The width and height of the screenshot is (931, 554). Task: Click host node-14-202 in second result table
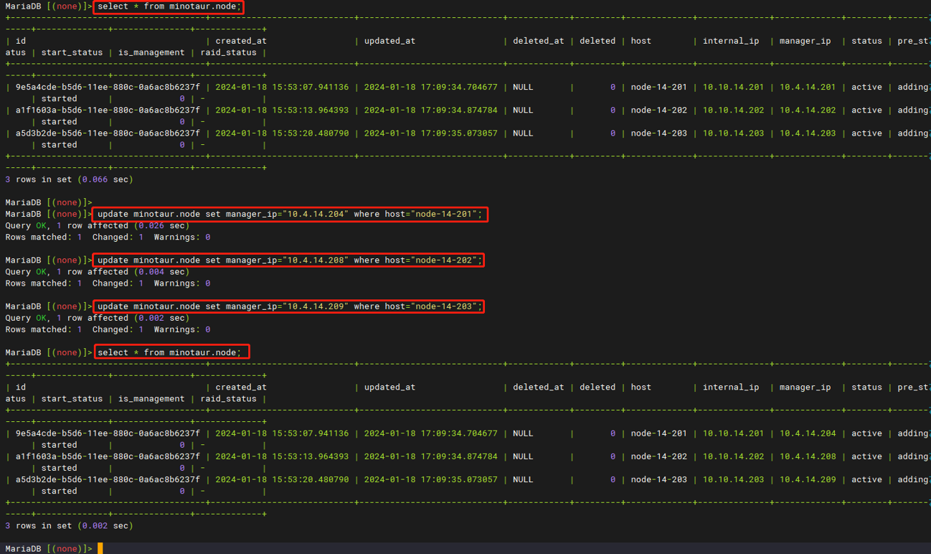659,456
